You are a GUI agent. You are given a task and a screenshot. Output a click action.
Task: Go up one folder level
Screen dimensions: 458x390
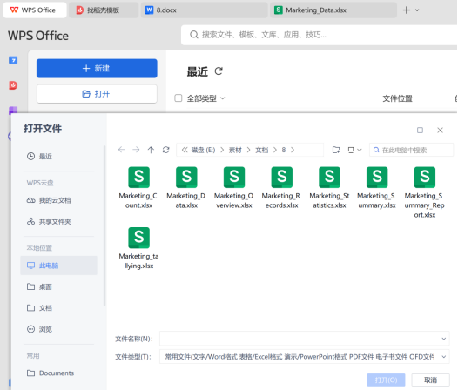(151, 150)
